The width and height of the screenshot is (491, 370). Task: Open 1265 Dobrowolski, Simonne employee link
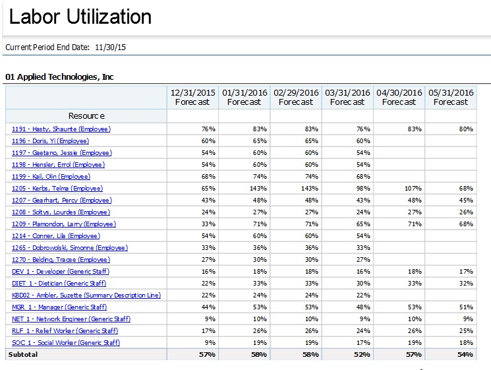tap(70, 248)
